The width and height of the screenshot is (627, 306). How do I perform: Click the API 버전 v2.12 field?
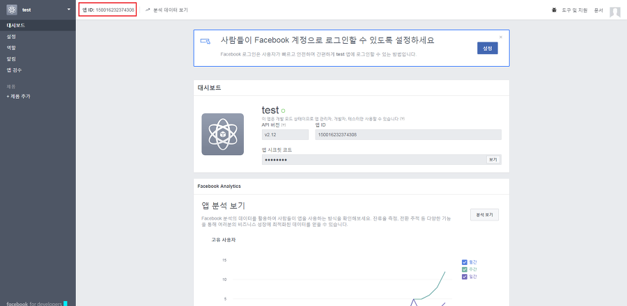pyautogui.click(x=285, y=134)
